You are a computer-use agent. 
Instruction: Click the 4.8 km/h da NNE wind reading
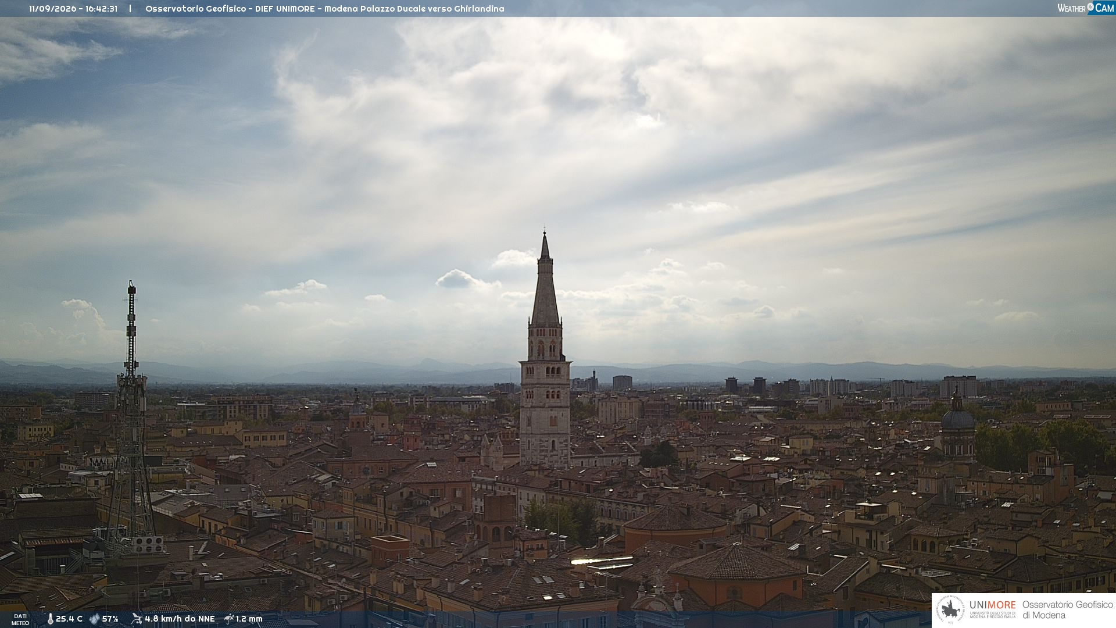180,619
